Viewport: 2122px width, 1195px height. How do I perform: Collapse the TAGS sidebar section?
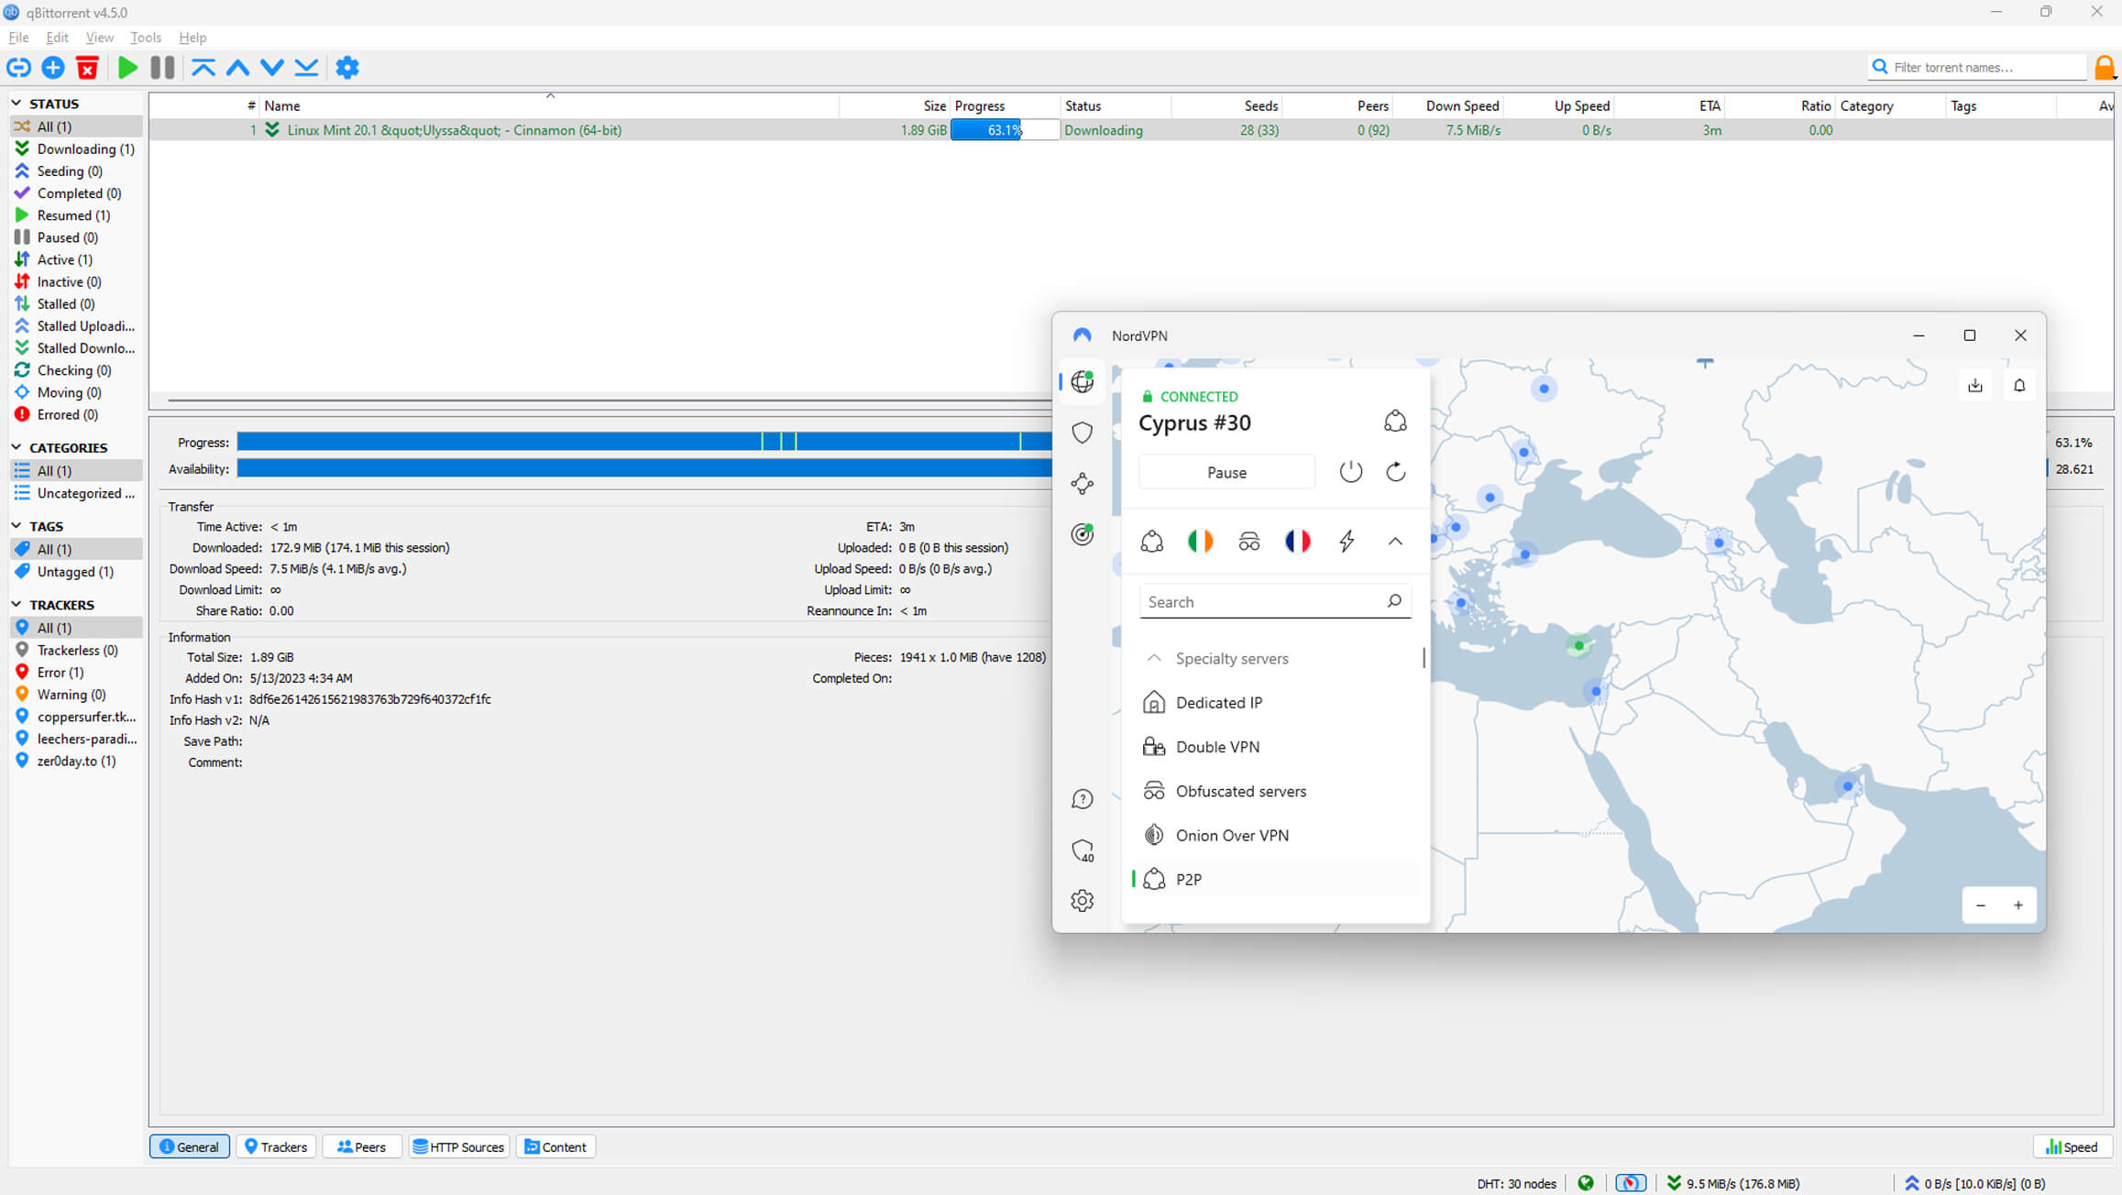pos(16,526)
